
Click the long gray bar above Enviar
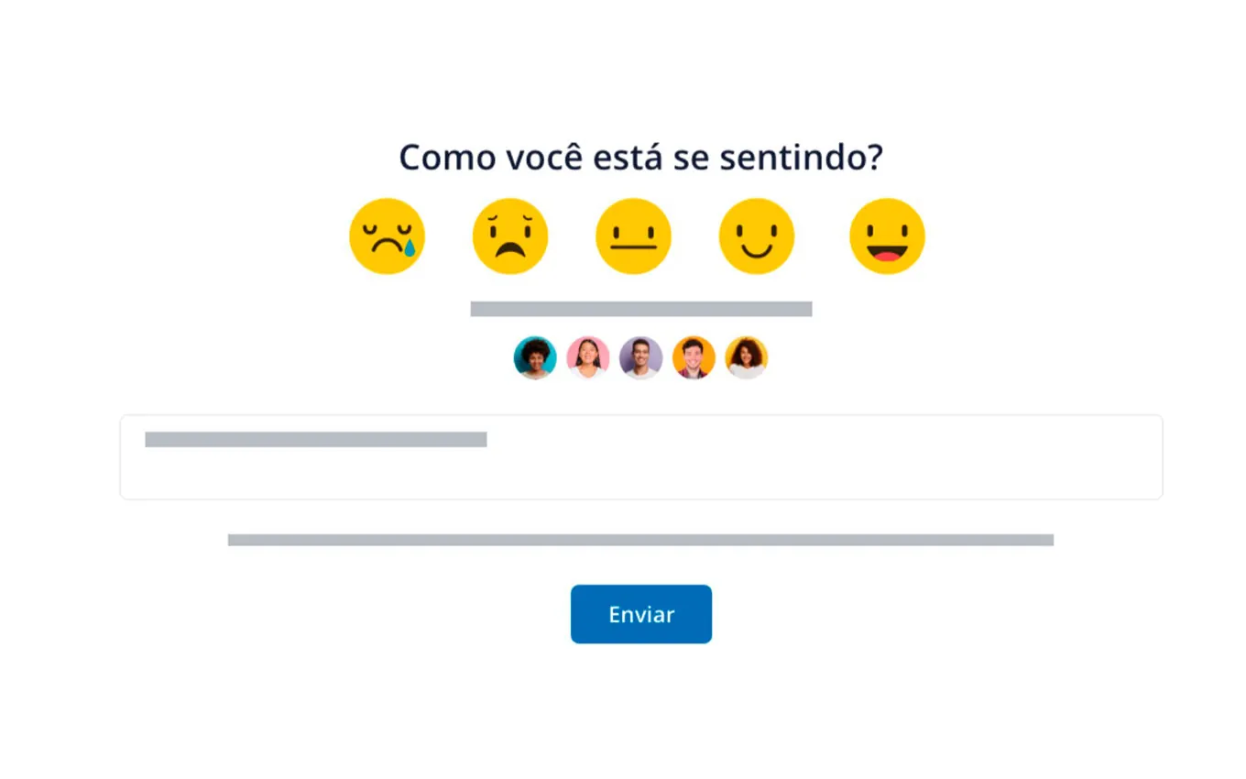click(640, 540)
